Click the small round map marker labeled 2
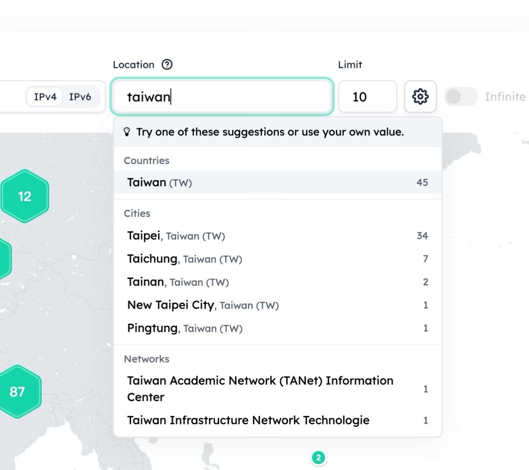 pos(318,458)
